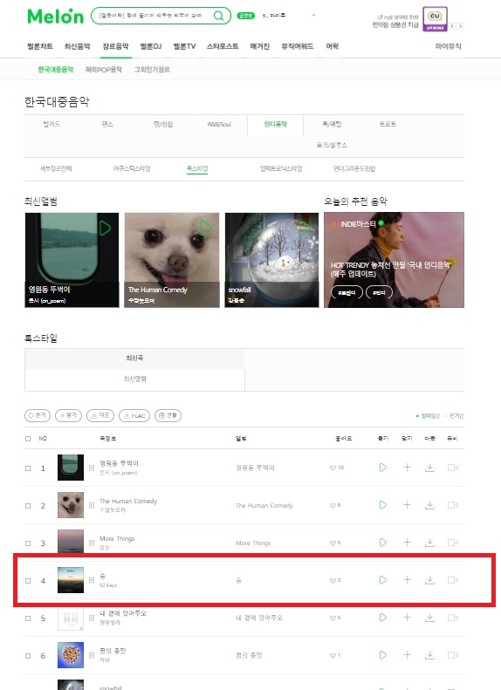Screen dimensions: 501x690
Task: Like song number 4 with heart icon
Action: click(x=333, y=580)
